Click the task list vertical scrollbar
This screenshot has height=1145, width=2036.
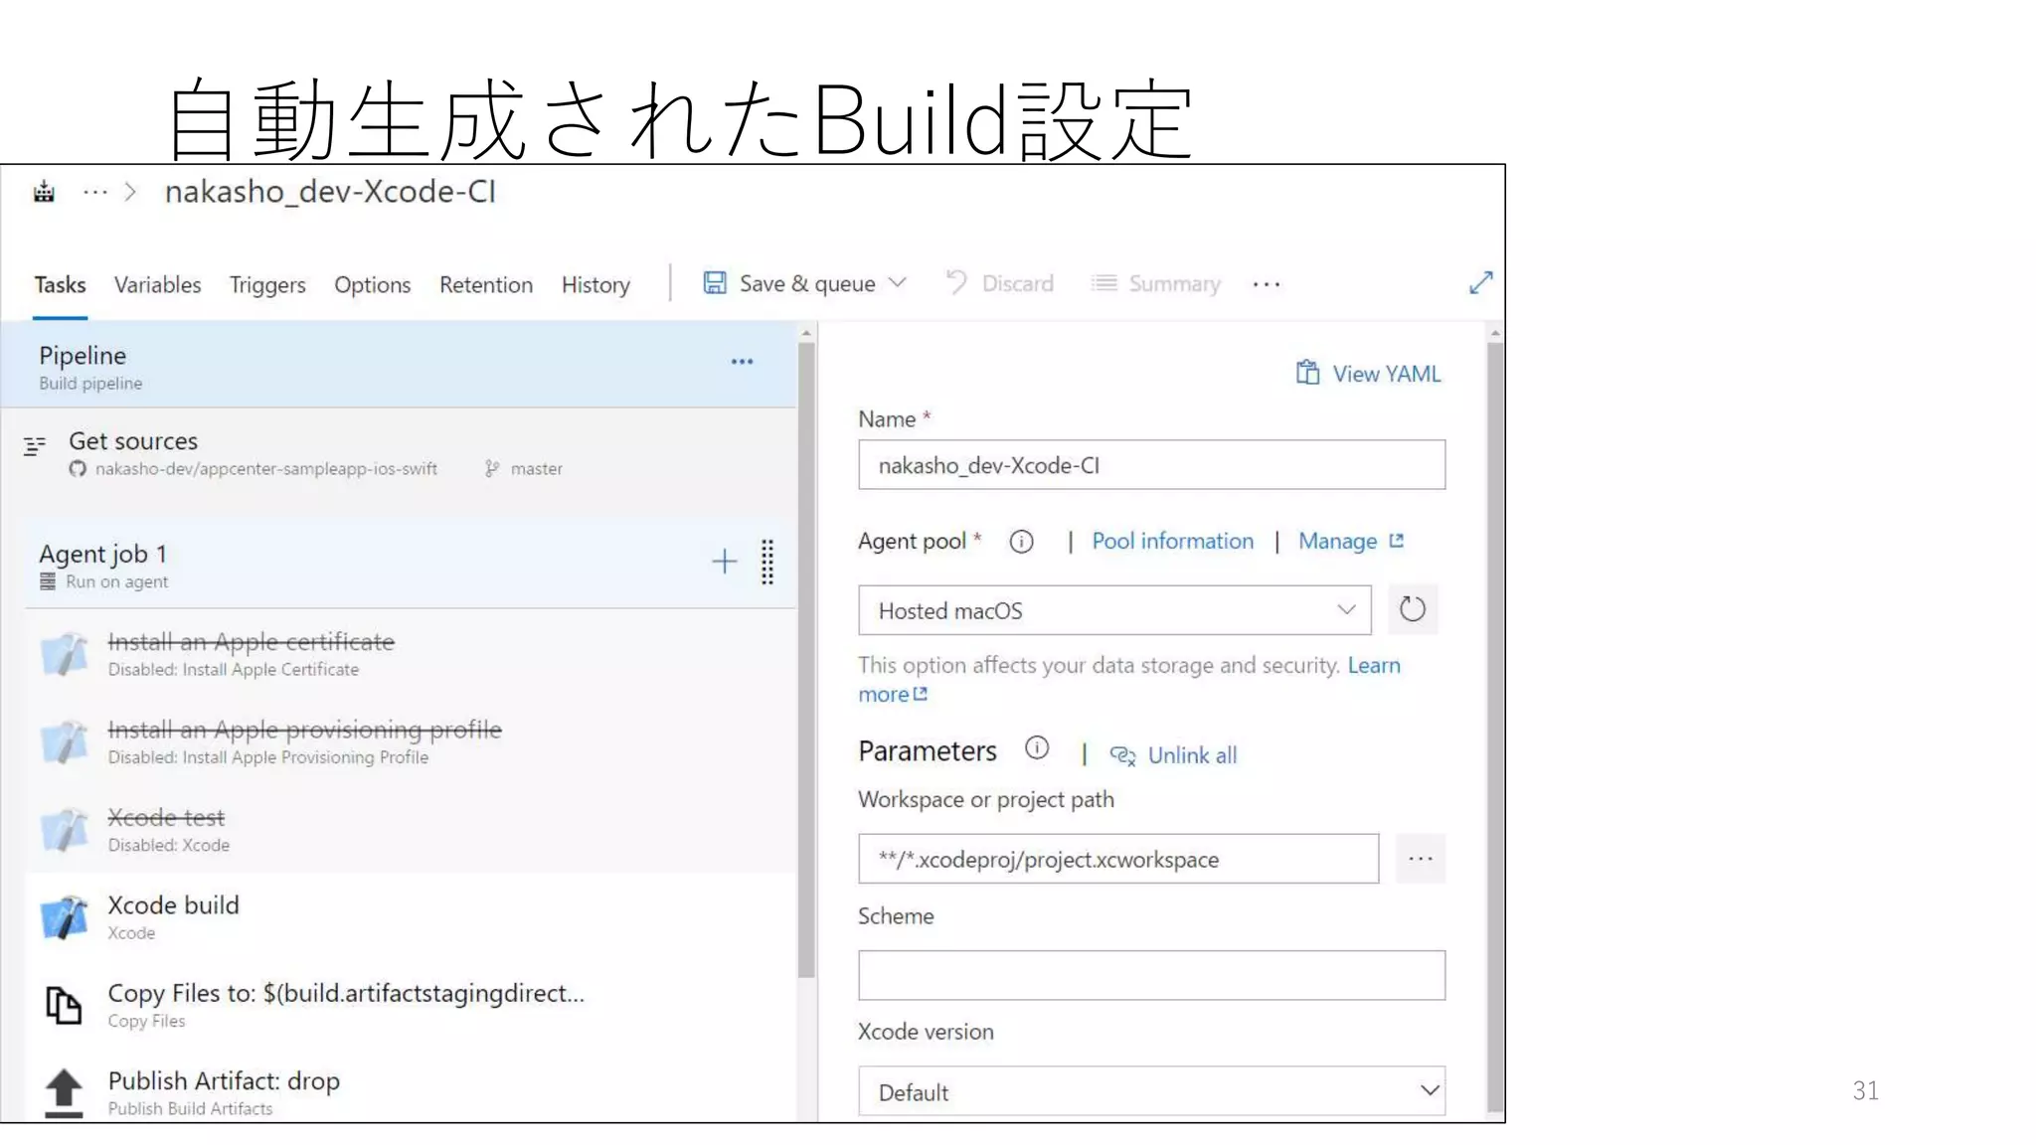click(x=806, y=656)
